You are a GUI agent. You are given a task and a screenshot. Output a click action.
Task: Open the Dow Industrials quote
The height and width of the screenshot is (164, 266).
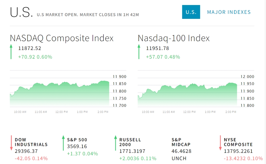pos(31,142)
